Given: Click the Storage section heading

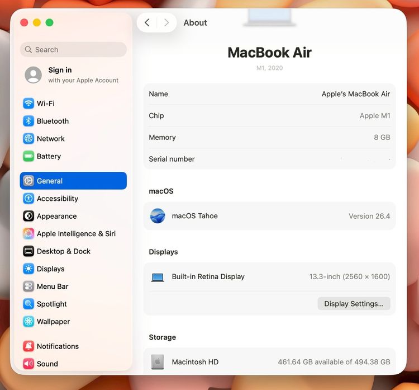Looking at the screenshot, I should (x=163, y=337).
